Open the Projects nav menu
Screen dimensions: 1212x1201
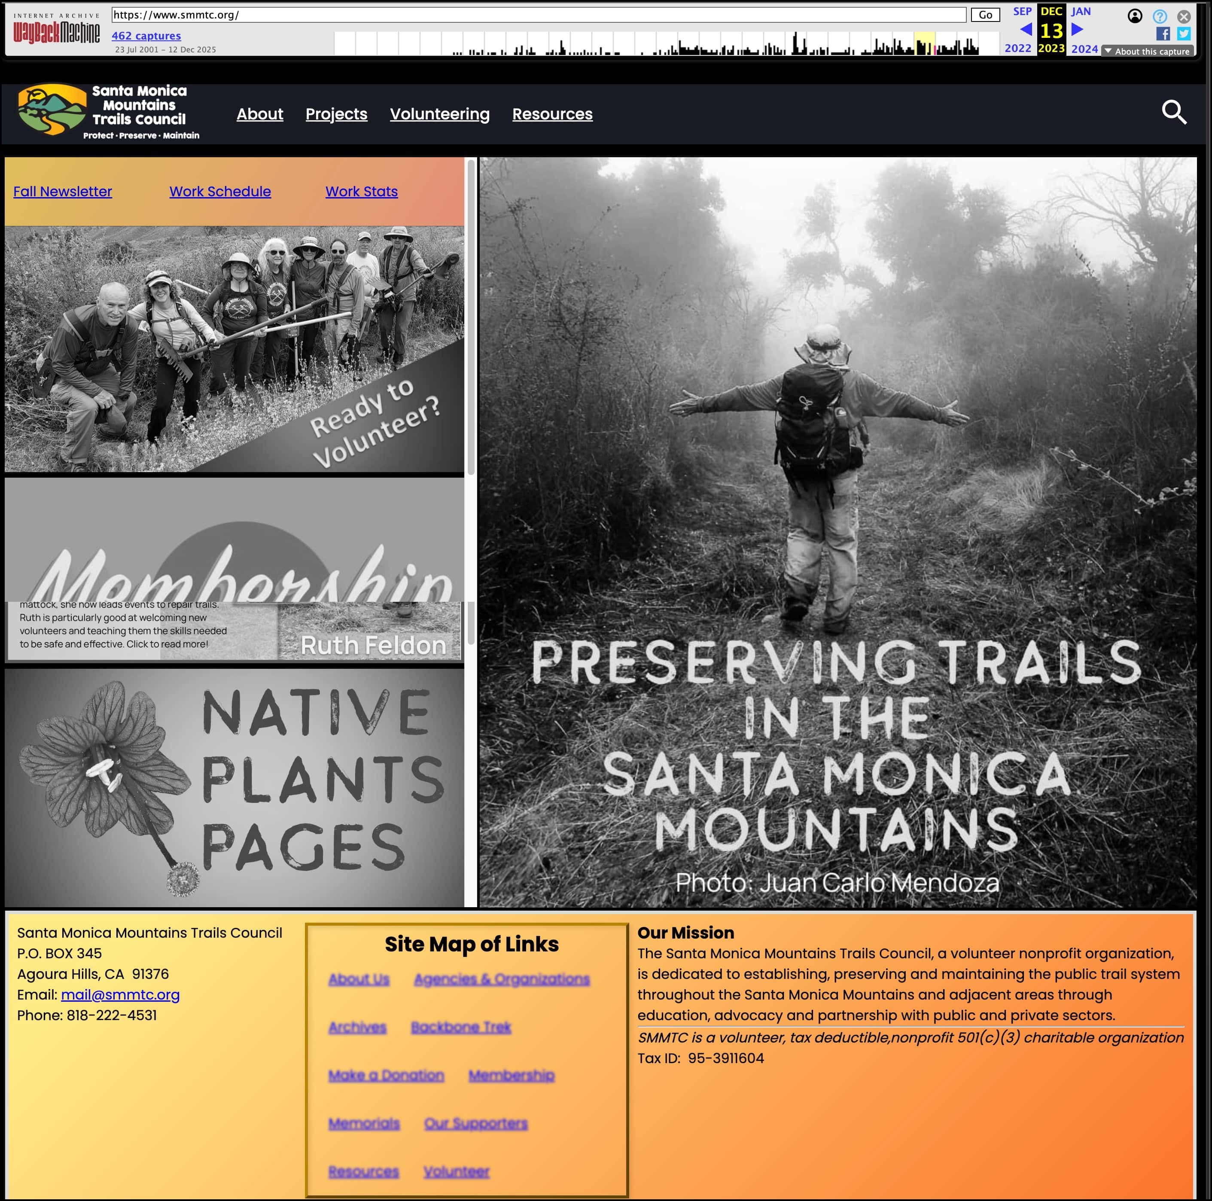pos(336,114)
